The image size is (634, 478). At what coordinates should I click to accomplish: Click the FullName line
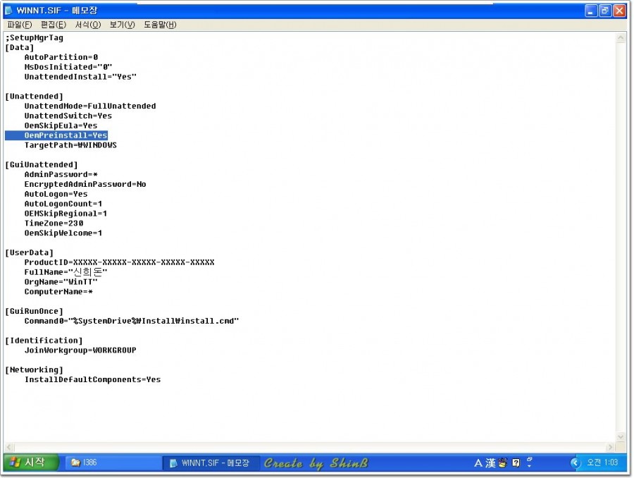(66, 272)
